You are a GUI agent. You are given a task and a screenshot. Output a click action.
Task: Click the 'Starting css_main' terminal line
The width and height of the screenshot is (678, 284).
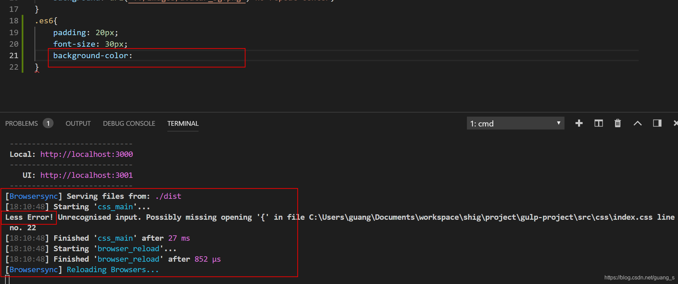coord(78,207)
